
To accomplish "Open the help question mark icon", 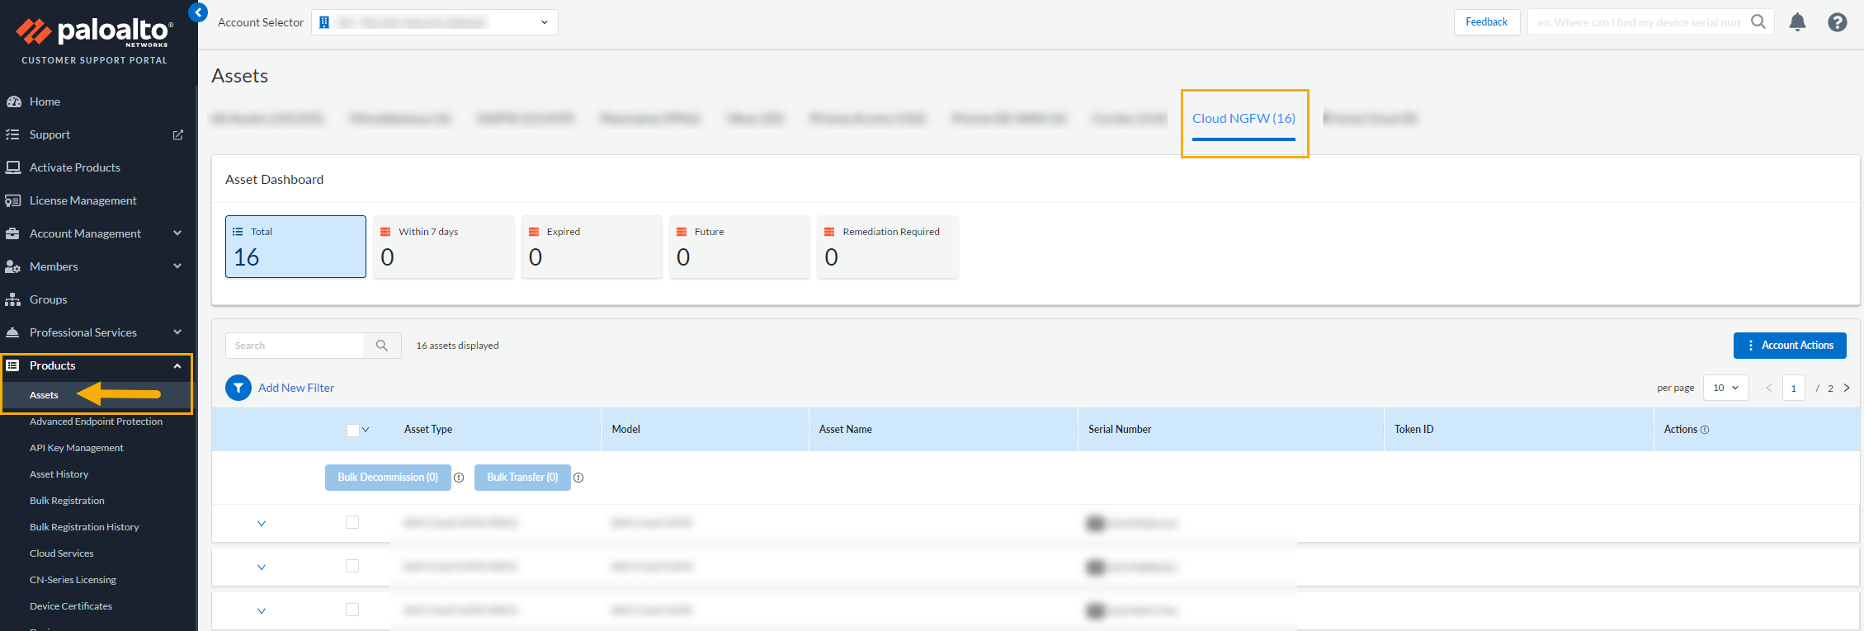I will pos(1837,22).
